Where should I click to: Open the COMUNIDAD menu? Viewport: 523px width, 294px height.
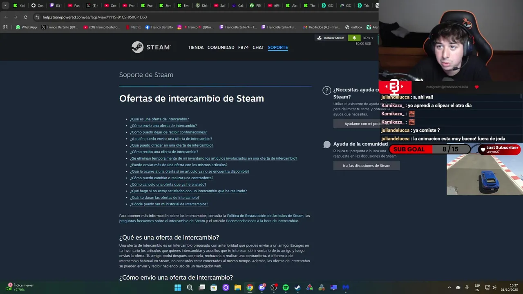pos(221,47)
